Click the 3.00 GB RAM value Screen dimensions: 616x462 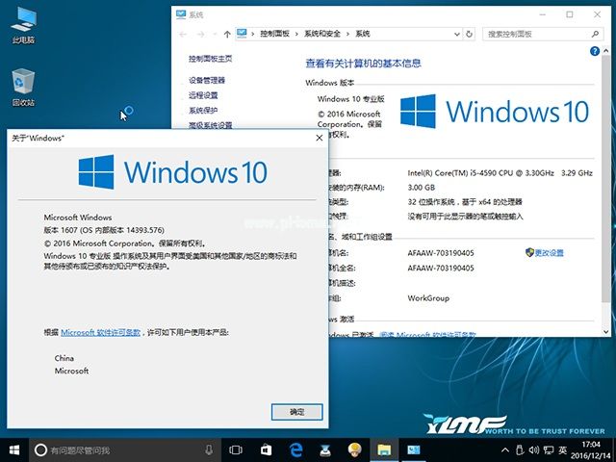(422, 188)
